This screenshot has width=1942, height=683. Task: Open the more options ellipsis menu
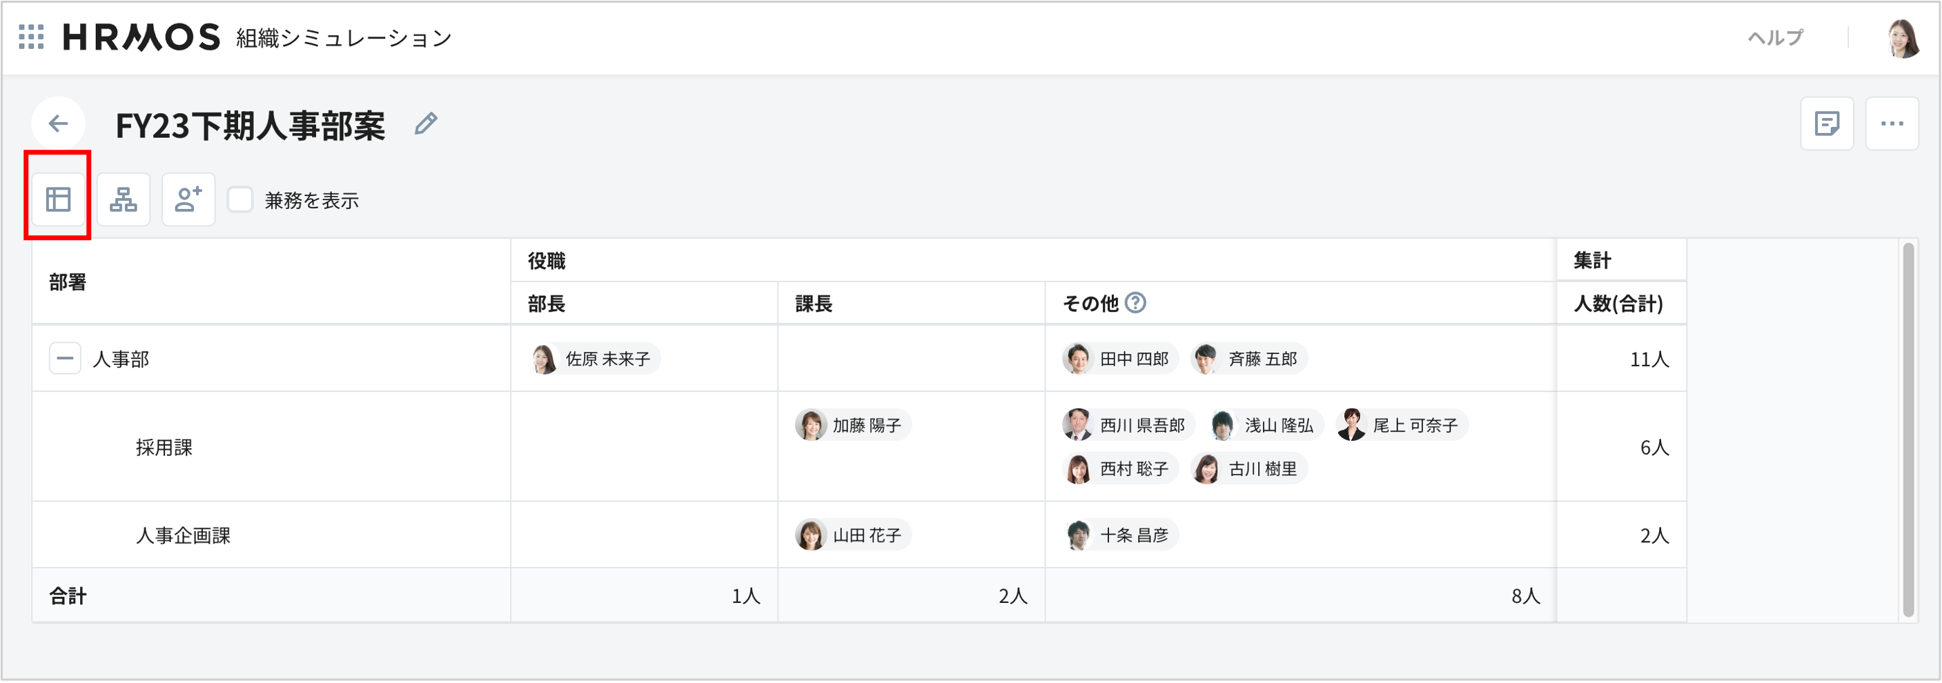(1892, 123)
